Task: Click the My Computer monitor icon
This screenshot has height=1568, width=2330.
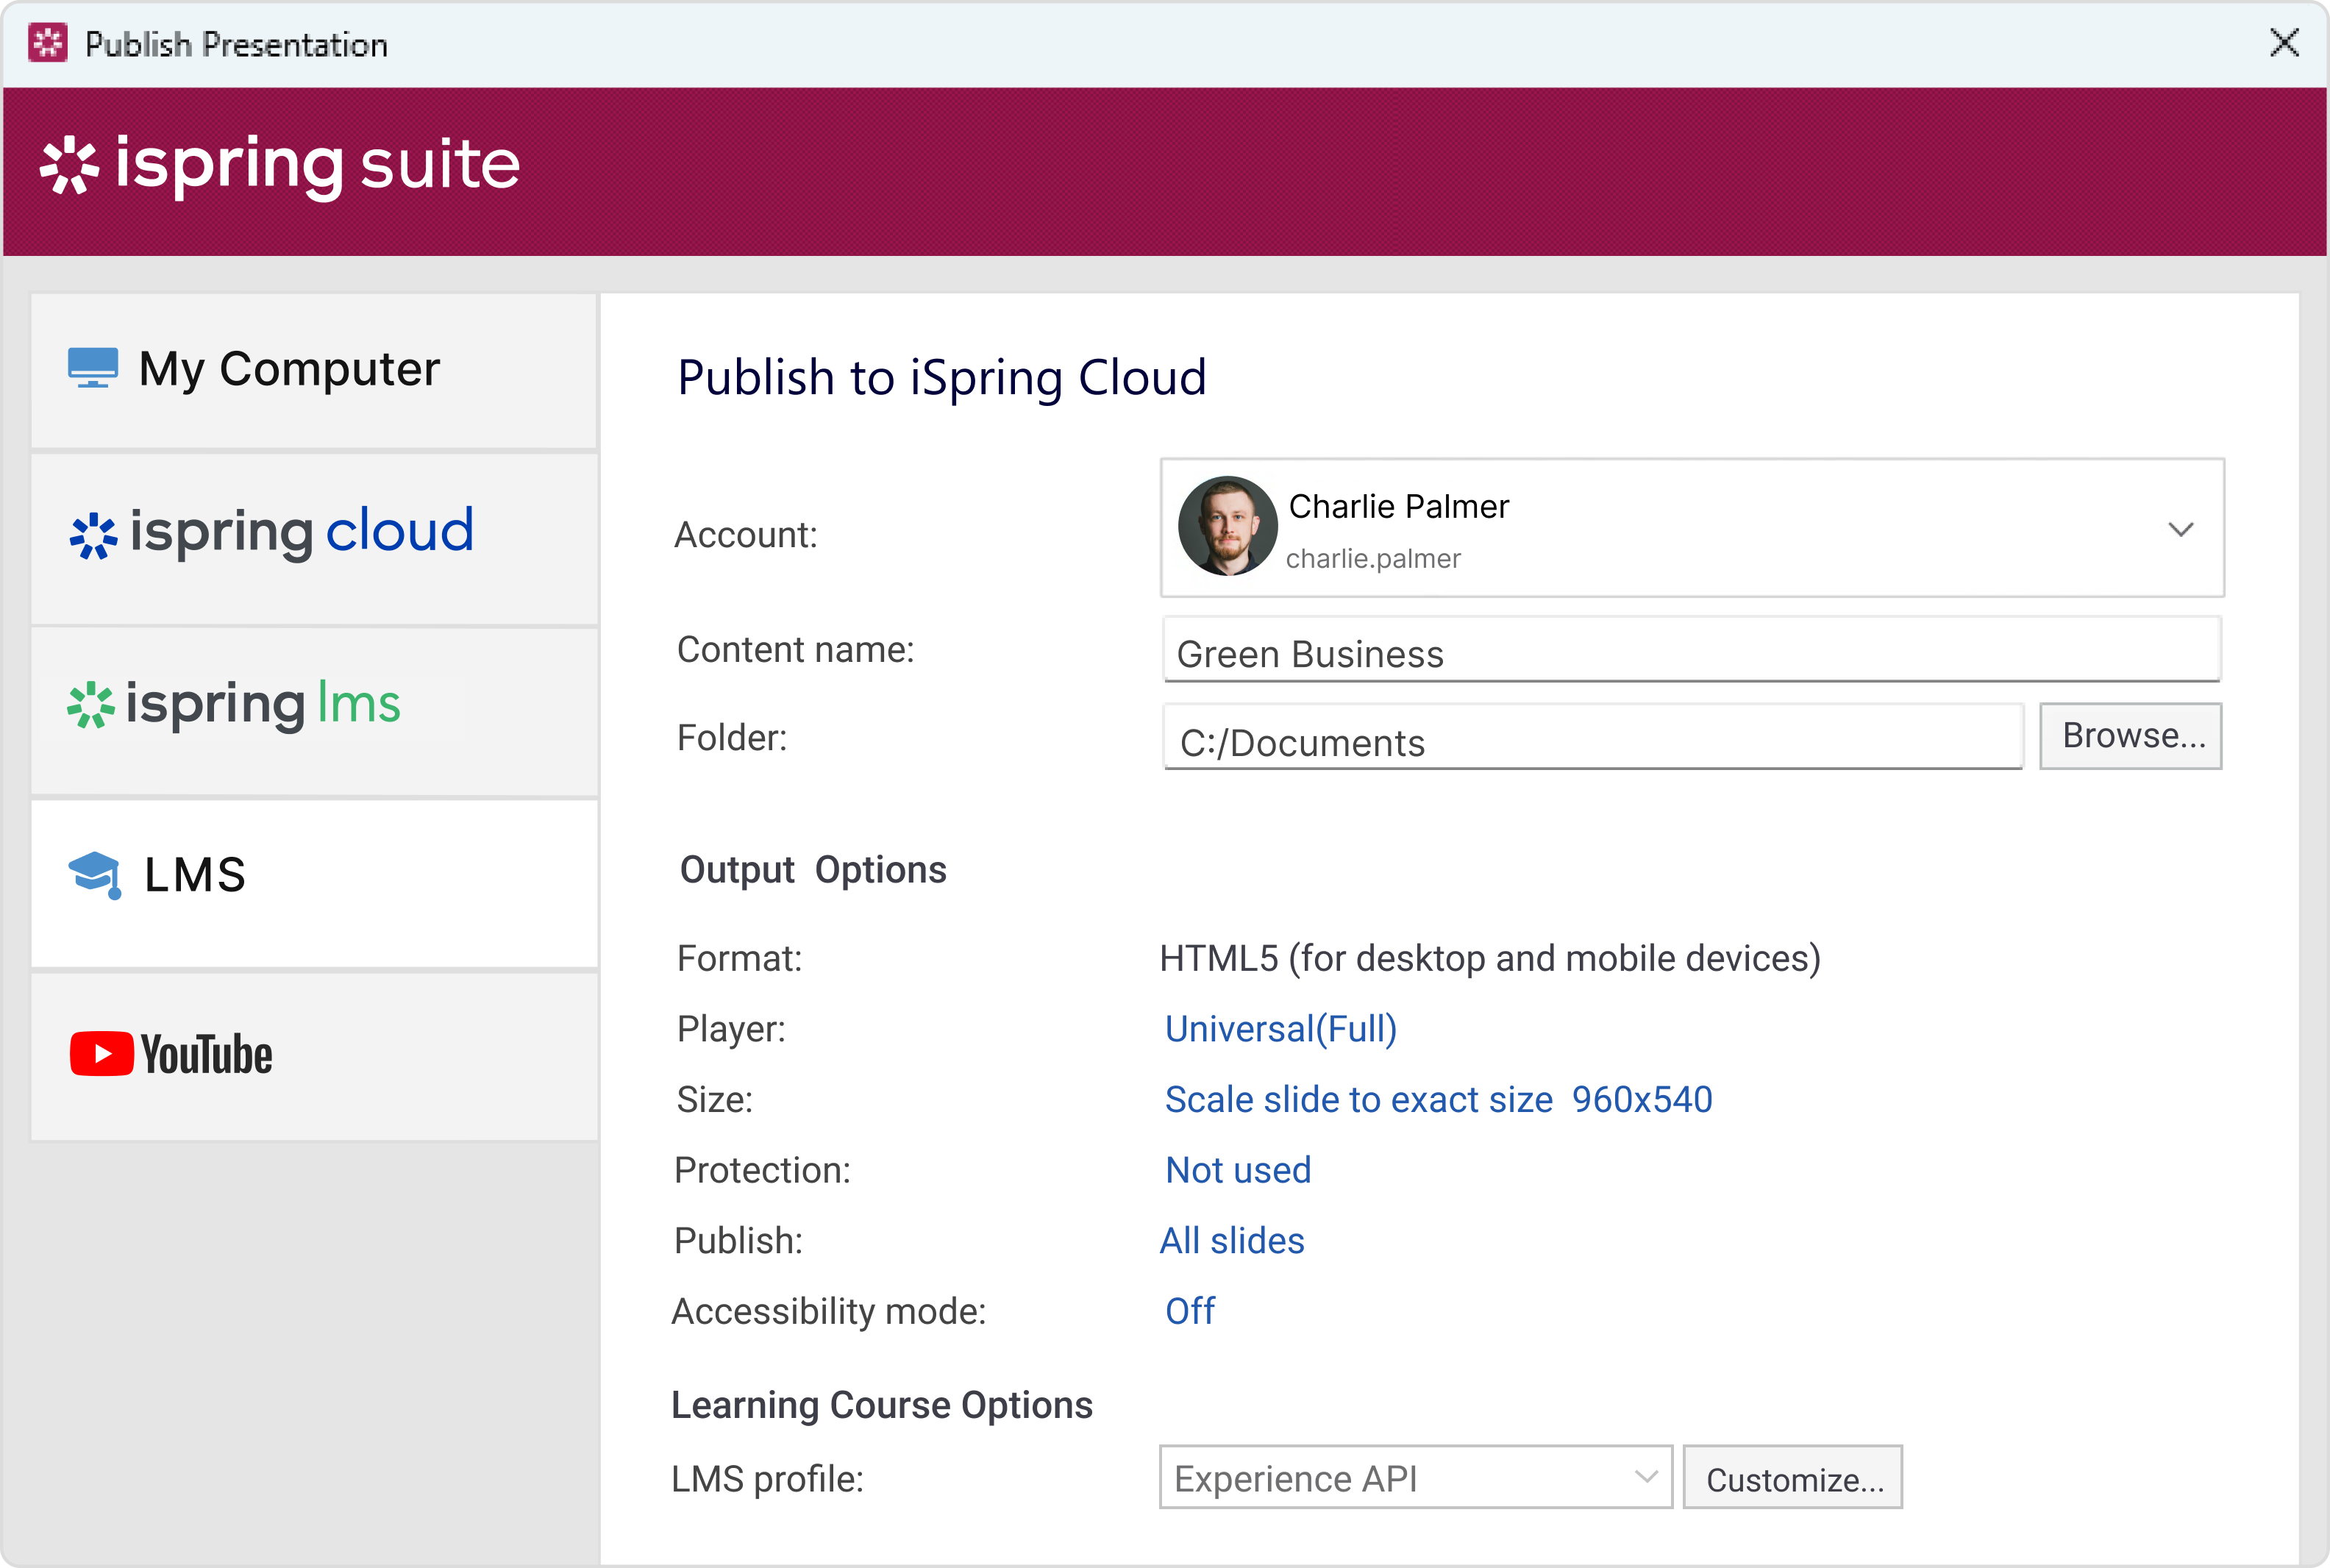Action: click(93, 368)
